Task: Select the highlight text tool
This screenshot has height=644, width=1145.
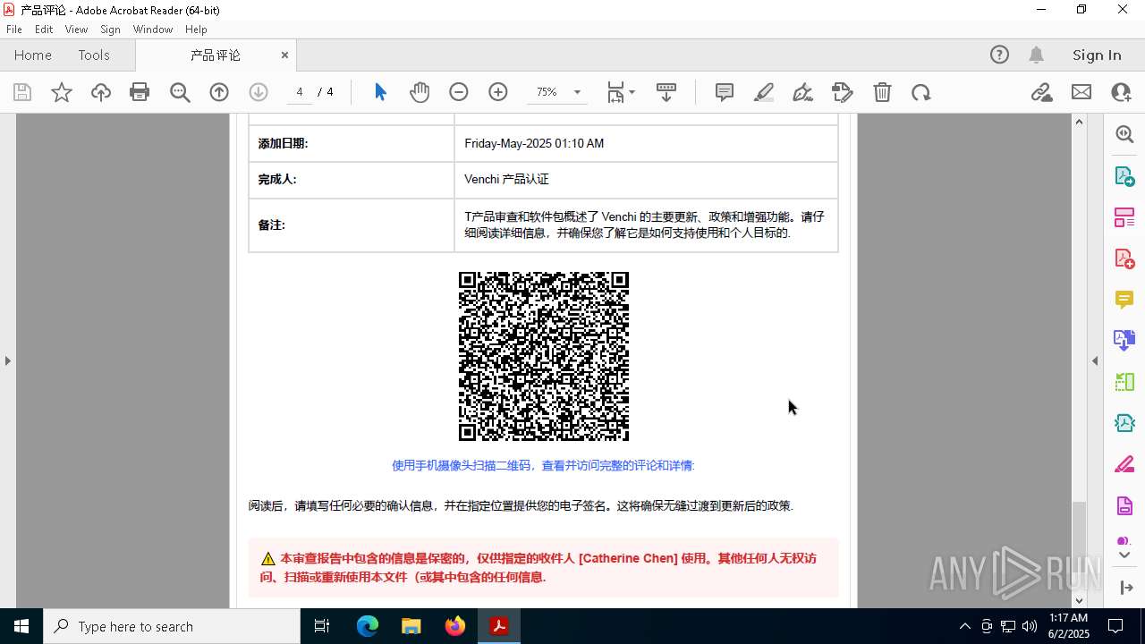Action: coord(764,92)
